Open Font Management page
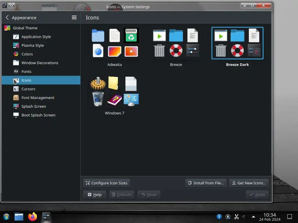 [41, 98]
